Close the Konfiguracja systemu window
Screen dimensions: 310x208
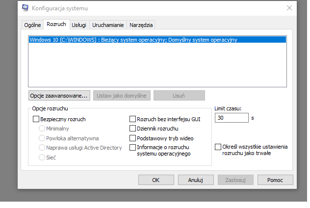(289, 8)
